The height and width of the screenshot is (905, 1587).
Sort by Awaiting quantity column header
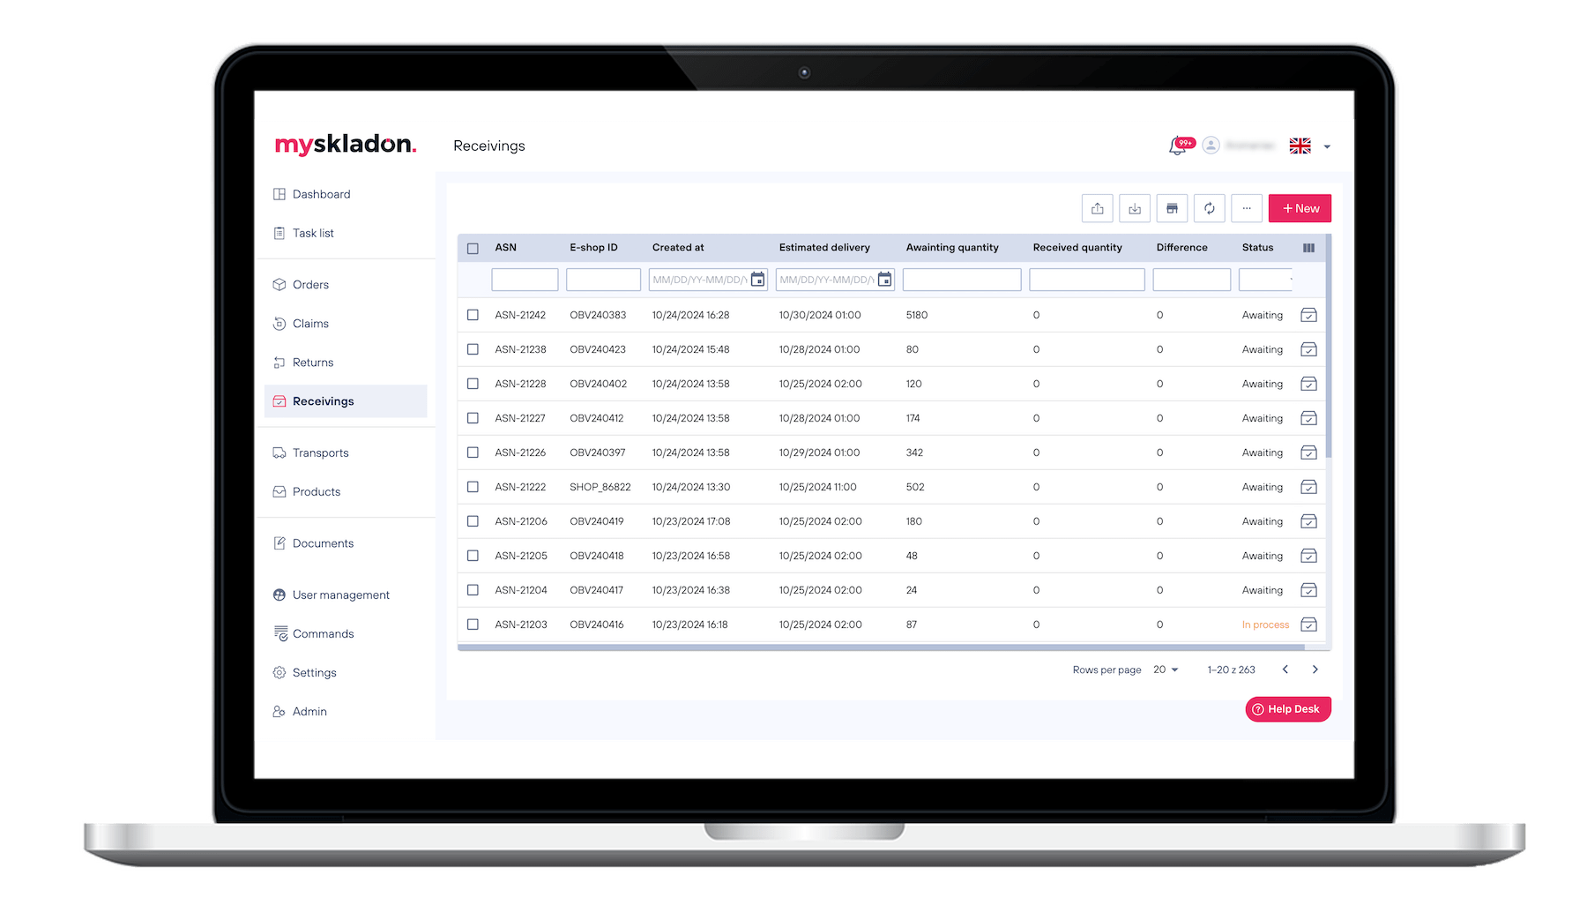[x=952, y=248]
